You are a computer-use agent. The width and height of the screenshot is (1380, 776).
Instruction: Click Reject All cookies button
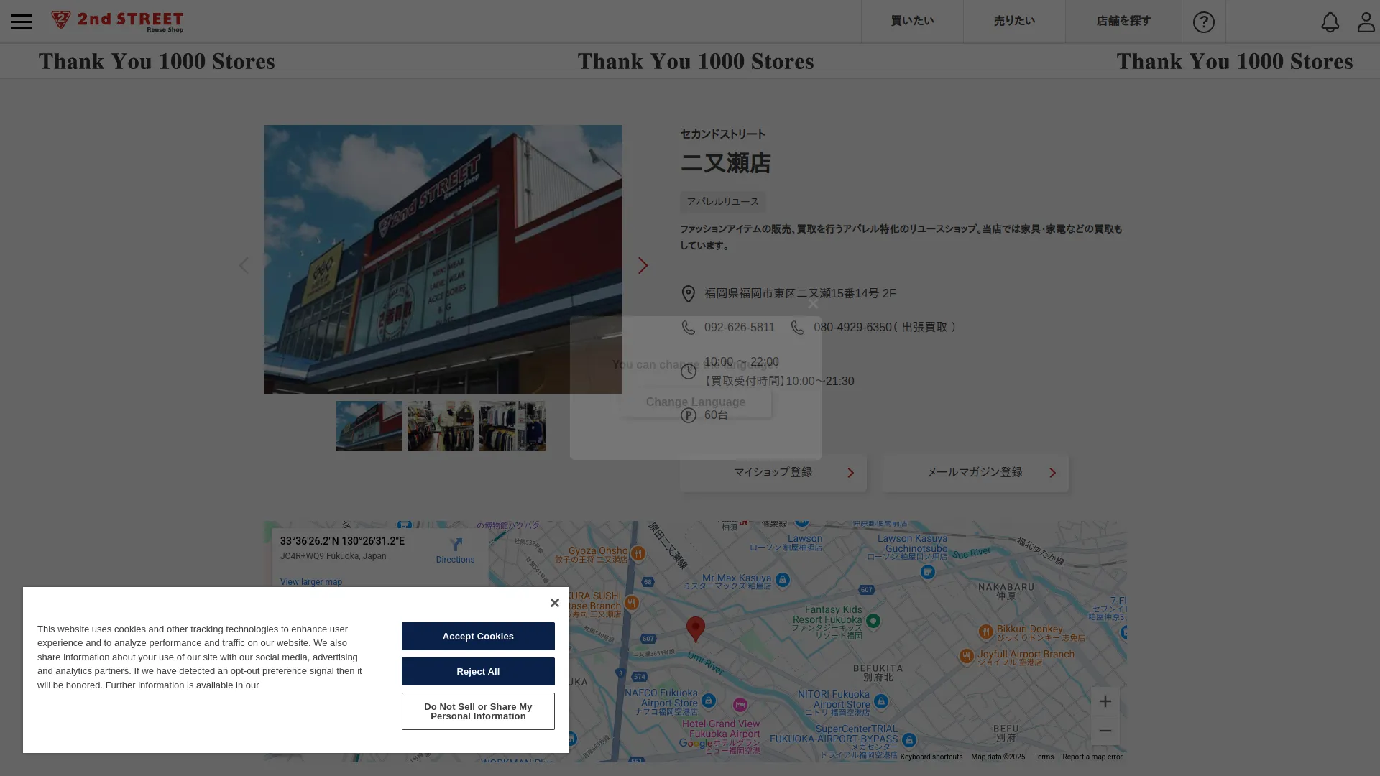click(x=478, y=671)
